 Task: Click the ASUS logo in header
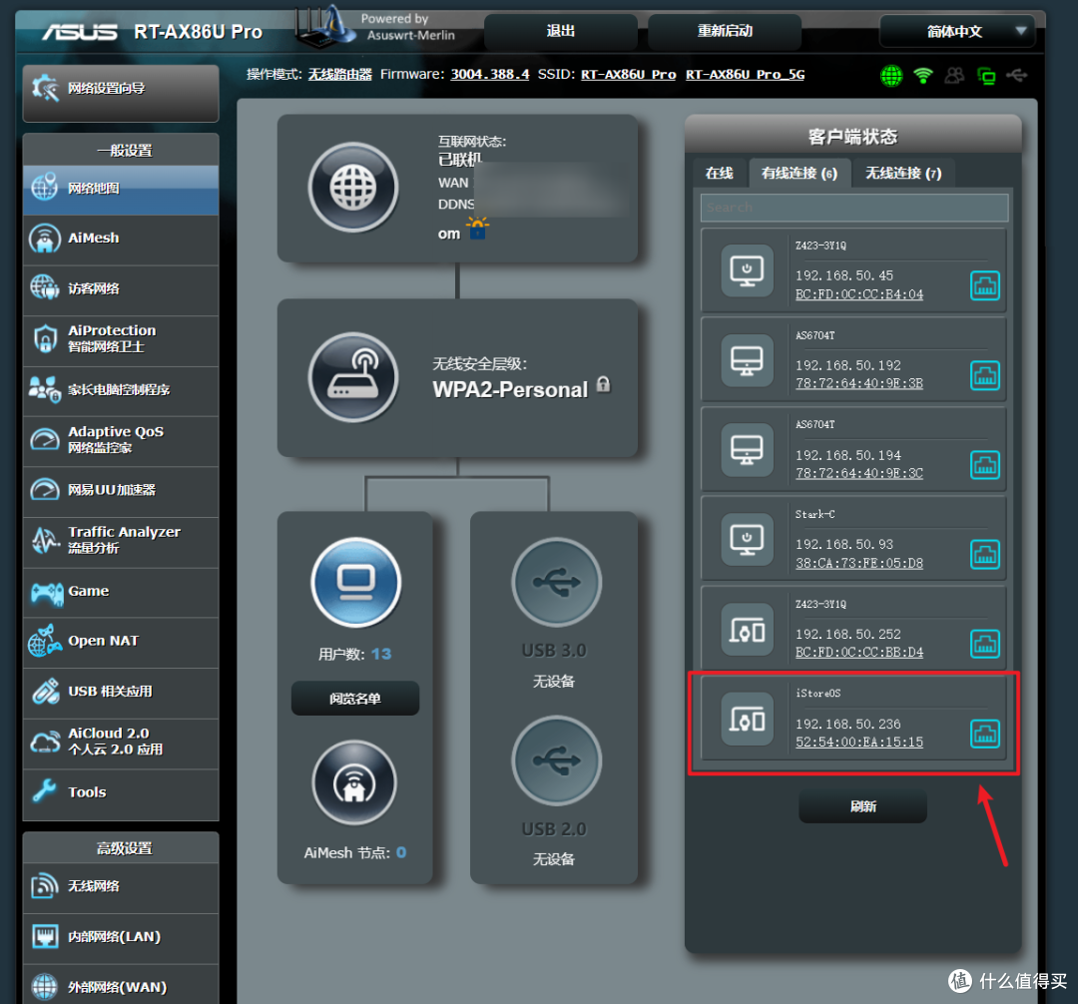[x=80, y=32]
